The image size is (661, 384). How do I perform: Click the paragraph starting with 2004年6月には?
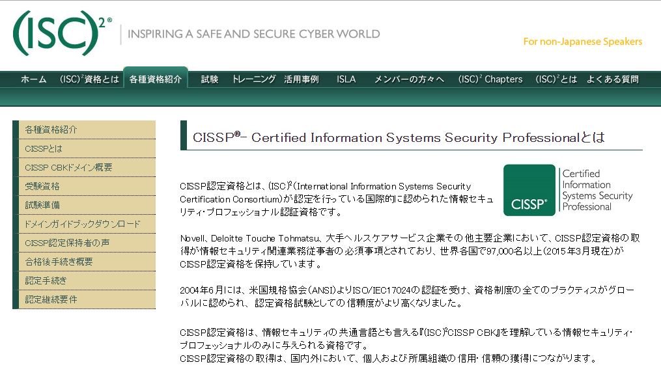pyautogui.click(x=407, y=296)
